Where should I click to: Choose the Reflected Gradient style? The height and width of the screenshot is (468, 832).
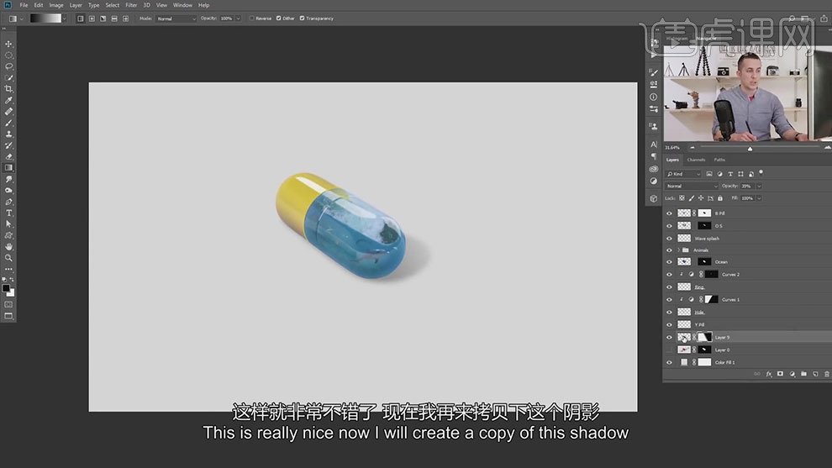114,18
